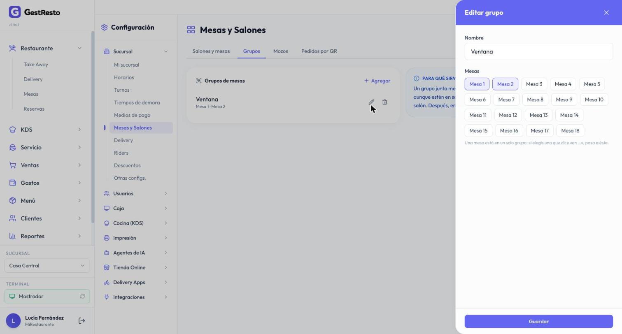Click the trash icon for Ventana group
Image resolution: width=622 pixels, height=334 pixels.
[384, 102]
